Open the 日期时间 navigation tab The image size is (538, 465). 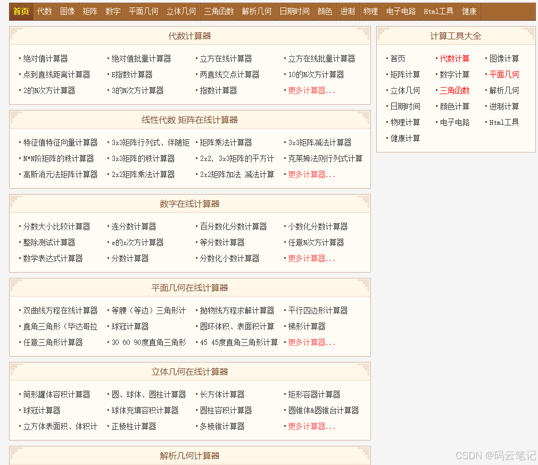[294, 11]
